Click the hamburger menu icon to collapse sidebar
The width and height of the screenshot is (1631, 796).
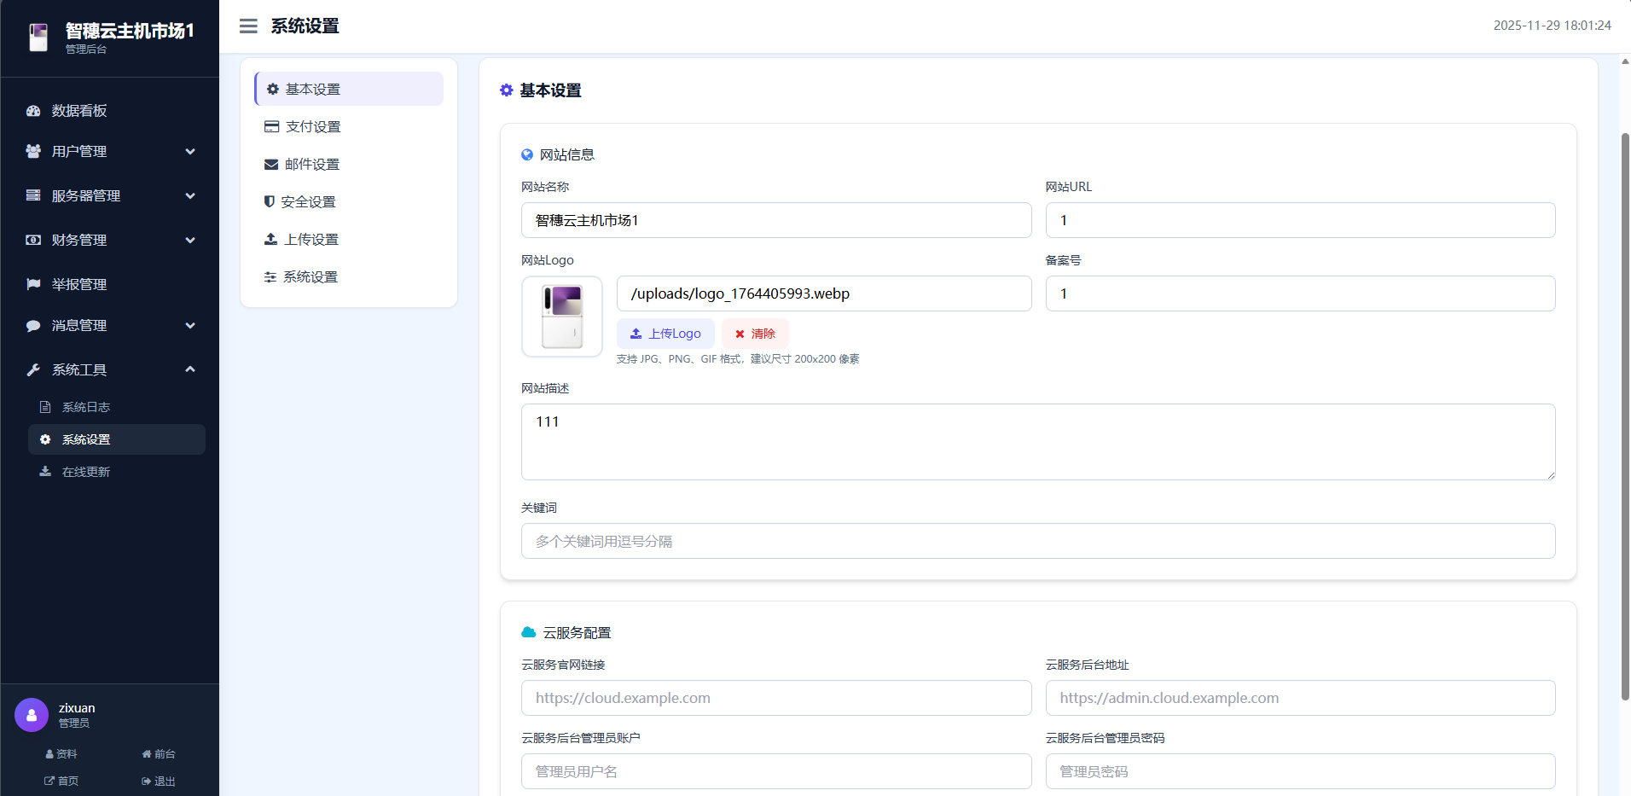point(248,26)
